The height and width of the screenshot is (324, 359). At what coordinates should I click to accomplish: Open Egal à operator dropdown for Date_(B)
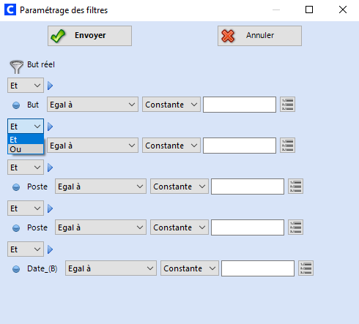[111, 268]
